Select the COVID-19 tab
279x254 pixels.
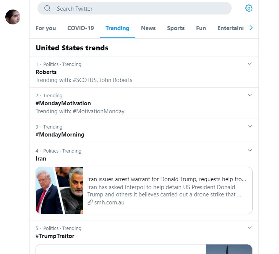tap(81, 28)
